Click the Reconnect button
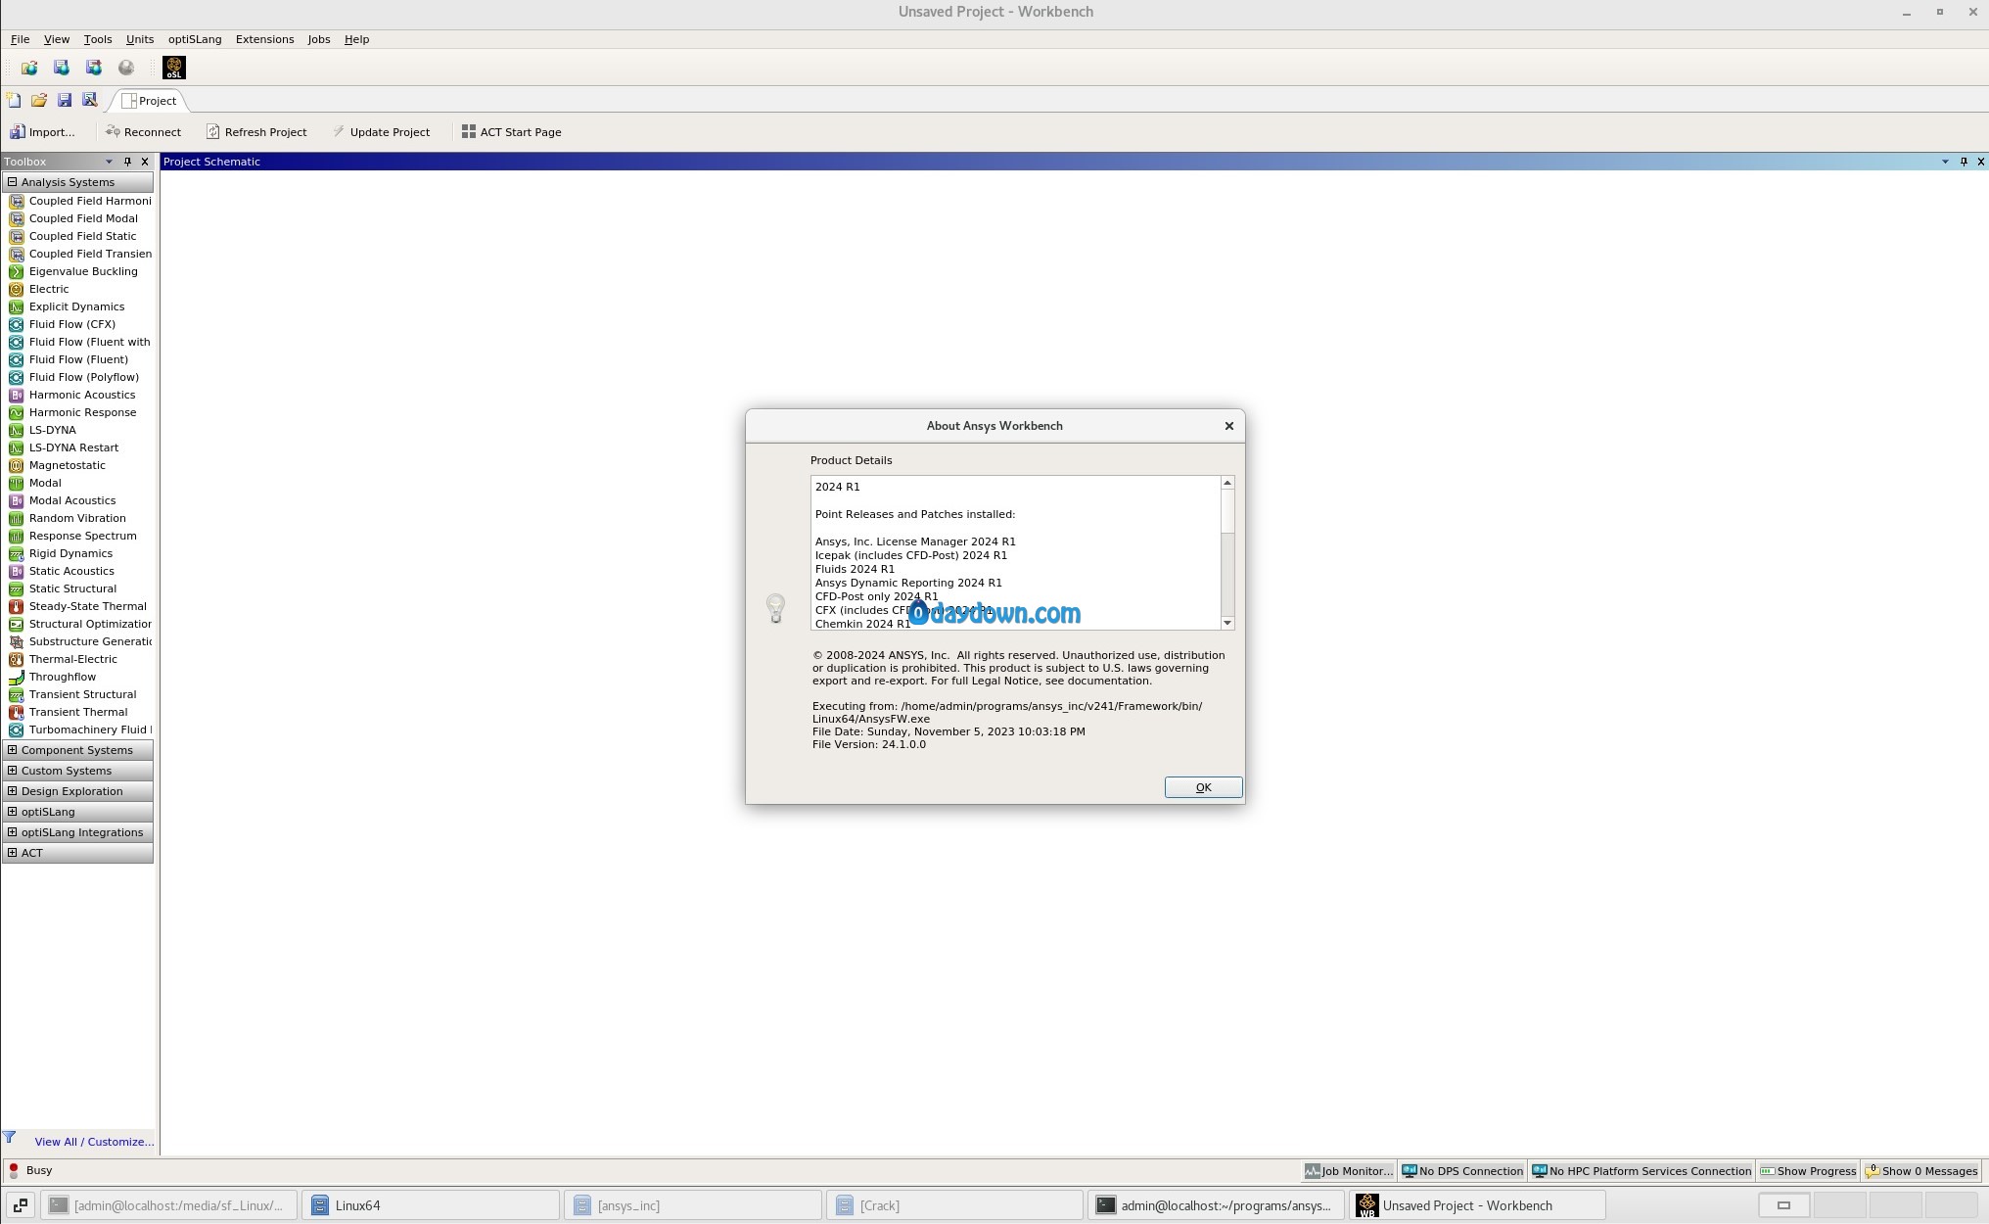Viewport: 1989px width, 1224px height. pyautogui.click(x=143, y=132)
